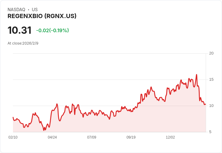Click the -0.02(-0.19%) price change label
The width and height of the screenshot is (222, 153).
point(52,30)
